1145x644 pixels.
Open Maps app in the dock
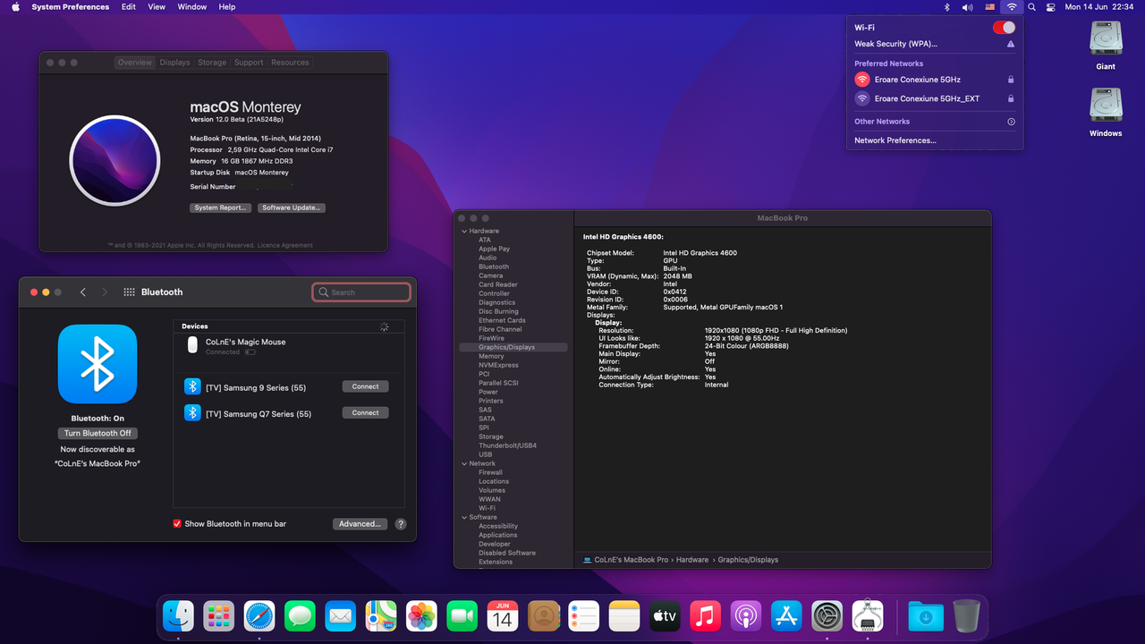[x=381, y=615]
